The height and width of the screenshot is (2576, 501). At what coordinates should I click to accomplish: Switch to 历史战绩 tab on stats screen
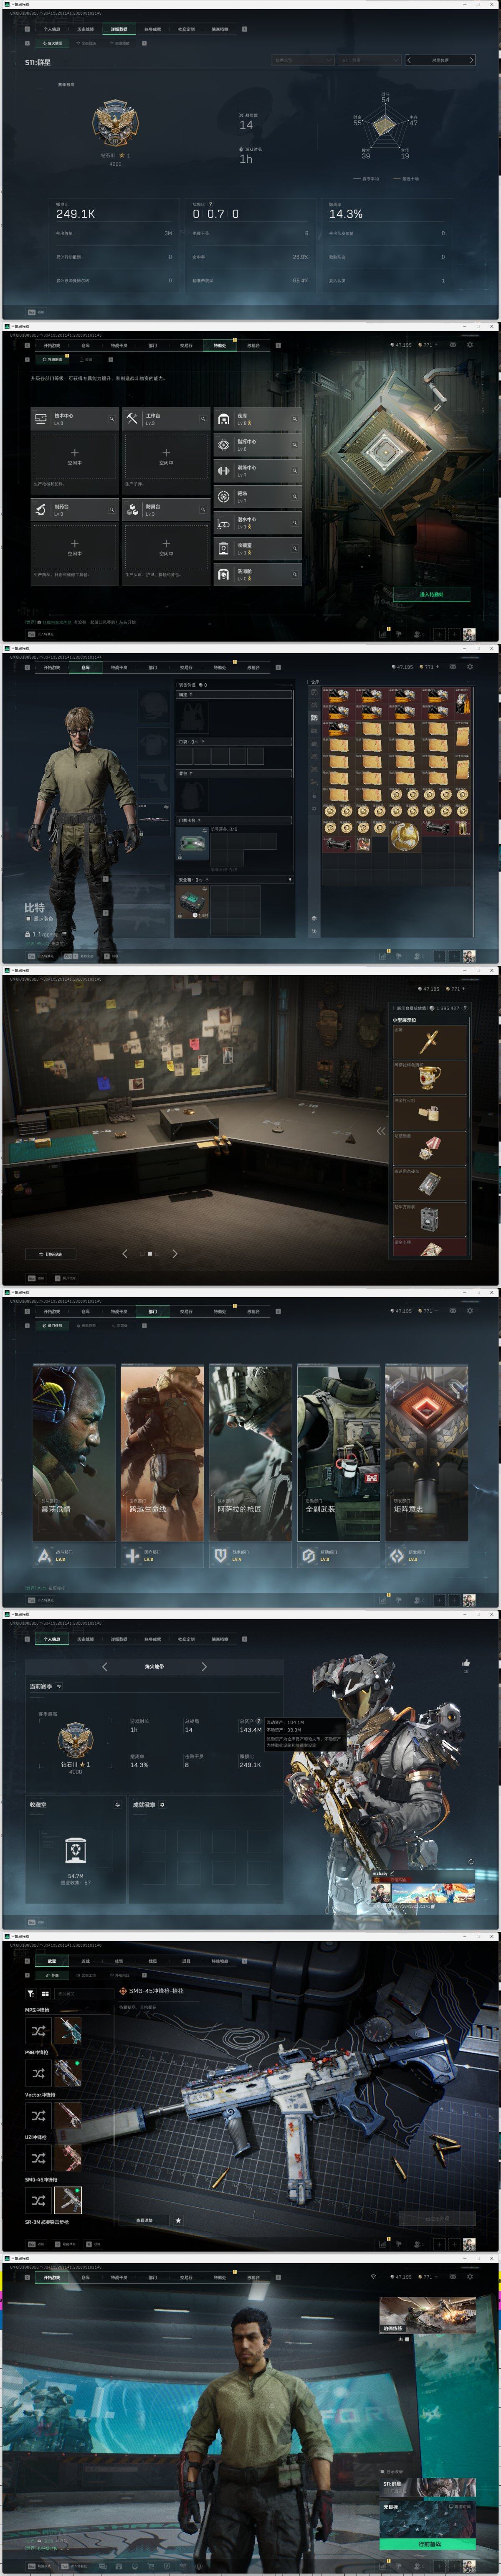point(85,29)
